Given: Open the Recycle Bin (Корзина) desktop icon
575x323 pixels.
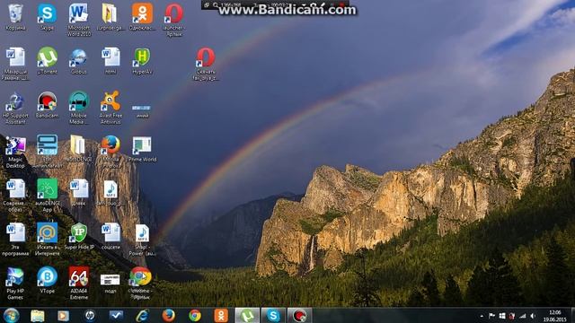Looking at the screenshot, I should tap(15, 14).
